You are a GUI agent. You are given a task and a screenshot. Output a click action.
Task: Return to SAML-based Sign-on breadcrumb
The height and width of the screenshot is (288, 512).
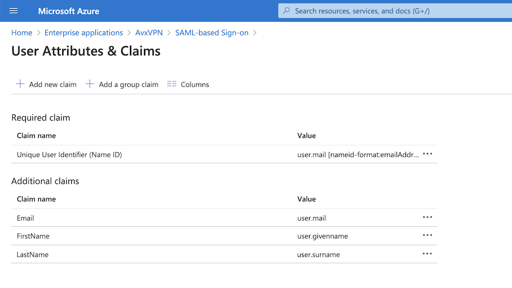(x=211, y=33)
